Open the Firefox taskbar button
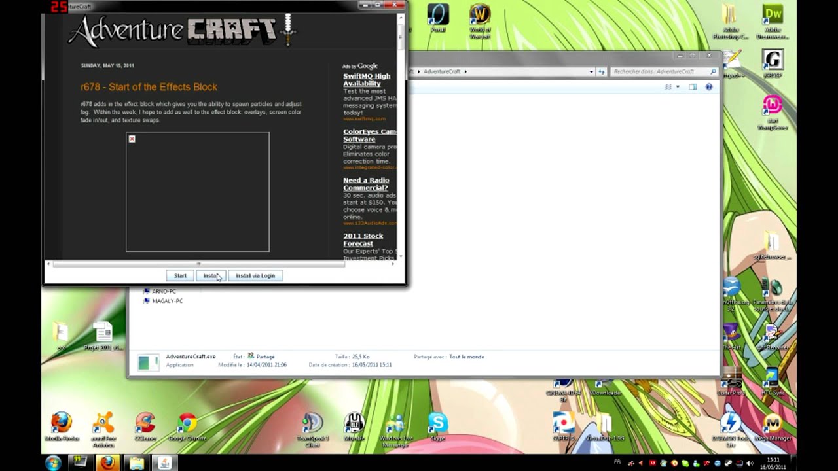The height and width of the screenshot is (471, 838). pos(108,463)
